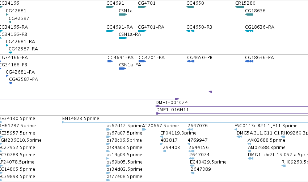
Task: Select protein CG4650-PB
Action: tap(199, 57)
